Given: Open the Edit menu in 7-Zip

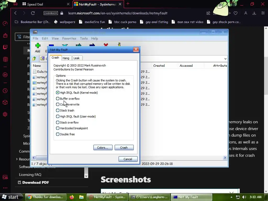Looking at the screenshot, I should pyautogui.click(x=45, y=38).
